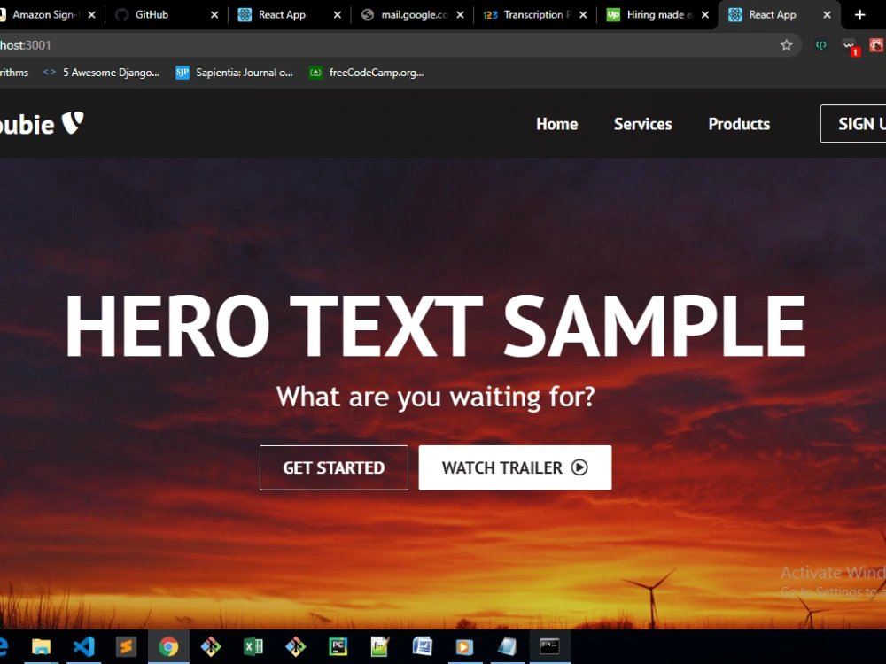Image resolution: width=886 pixels, height=664 pixels.
Task: Open the media player taskbar icon
Action: (x=464, y=646)
